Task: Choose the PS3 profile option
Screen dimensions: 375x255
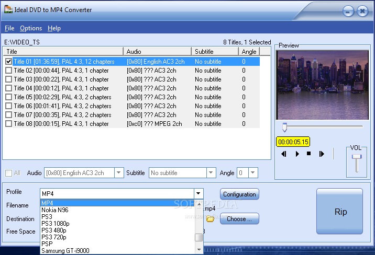Action: click(x=117, y=217)
